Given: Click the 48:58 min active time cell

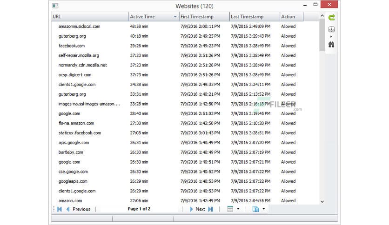Looking at the screenshot, I should tap(139, 26).
